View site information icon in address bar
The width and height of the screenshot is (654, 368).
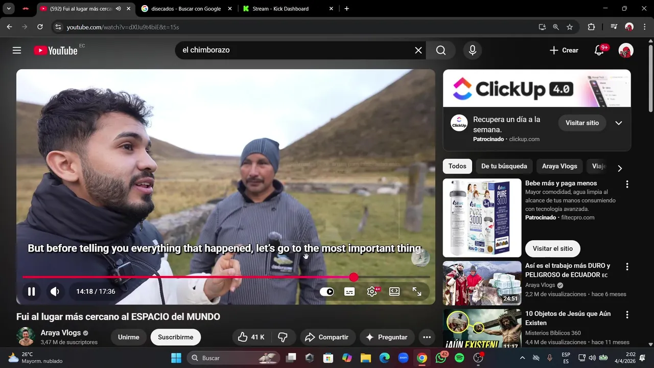[58, 27]
